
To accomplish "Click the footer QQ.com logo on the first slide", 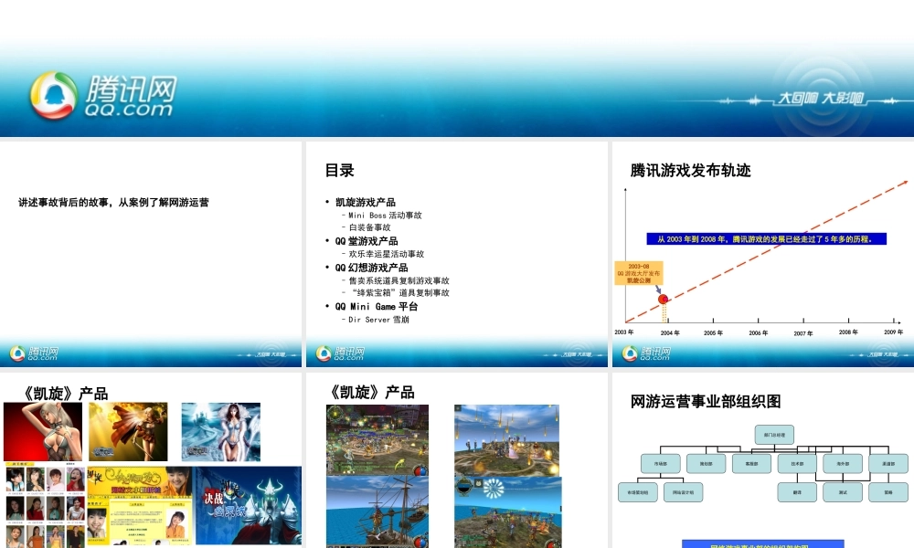I will pos(34,353).
